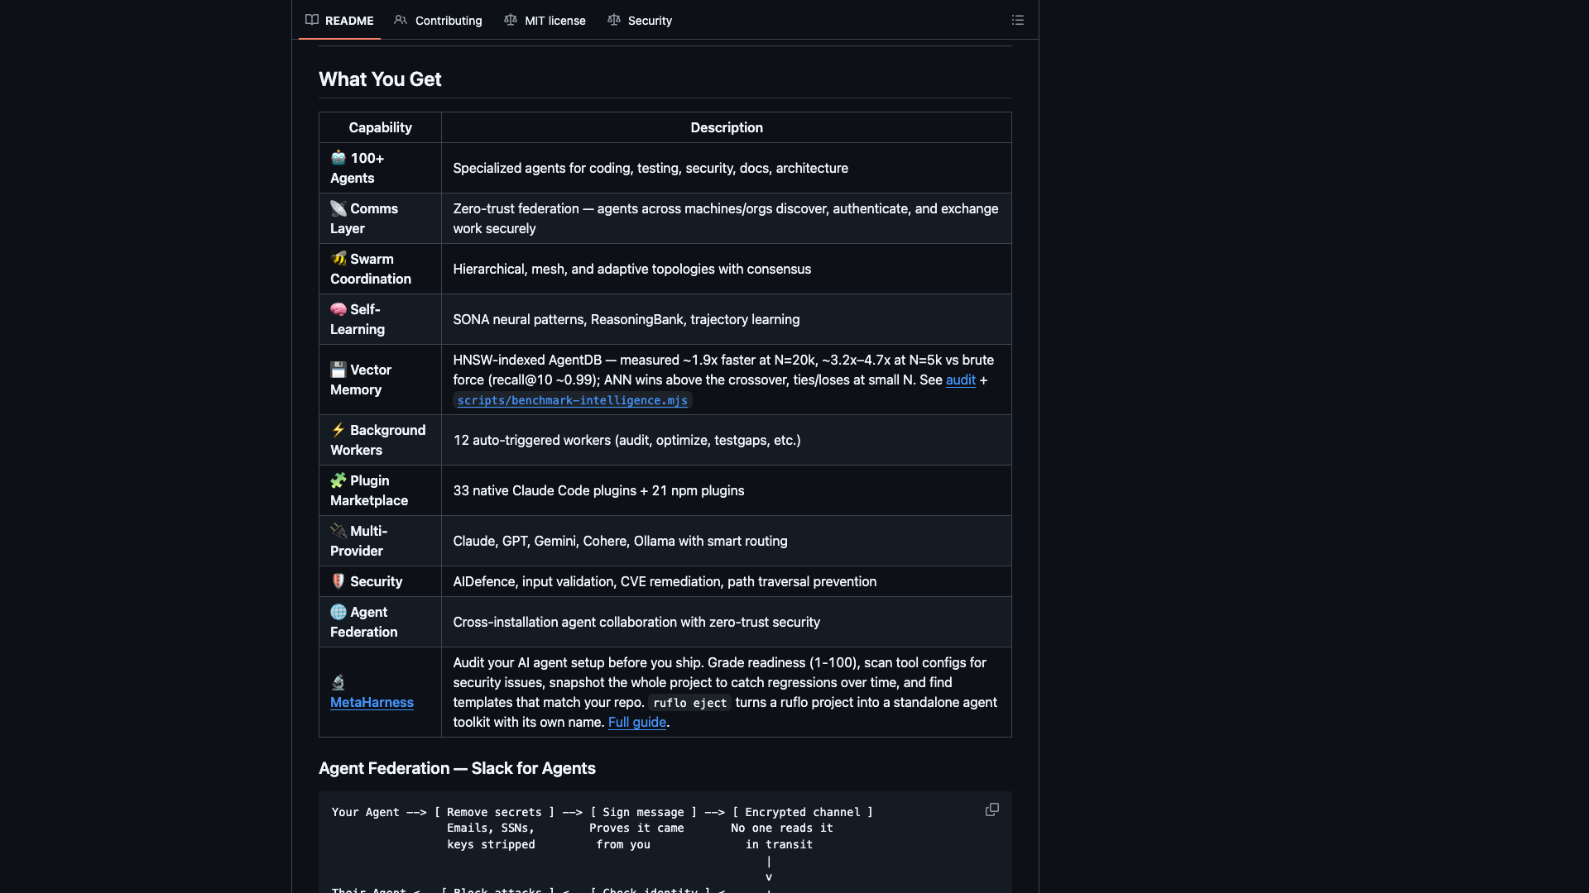
Task: Click the What You Get heading
Action: [380, 79]
